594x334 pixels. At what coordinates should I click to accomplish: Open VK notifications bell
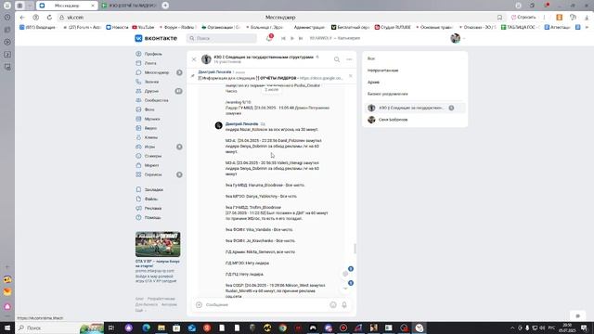tap(269, 38)
